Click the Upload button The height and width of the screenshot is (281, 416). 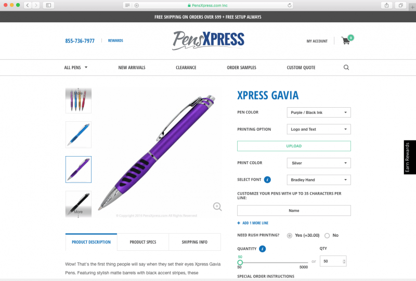[x=294, y=146]
